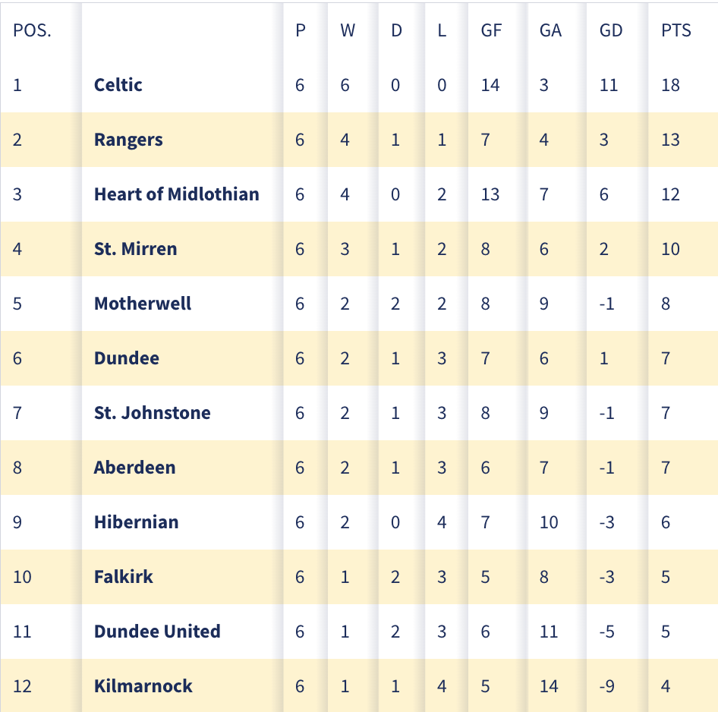
Task: Select St. Mirren in the table
Action: [x=136, y=249]
